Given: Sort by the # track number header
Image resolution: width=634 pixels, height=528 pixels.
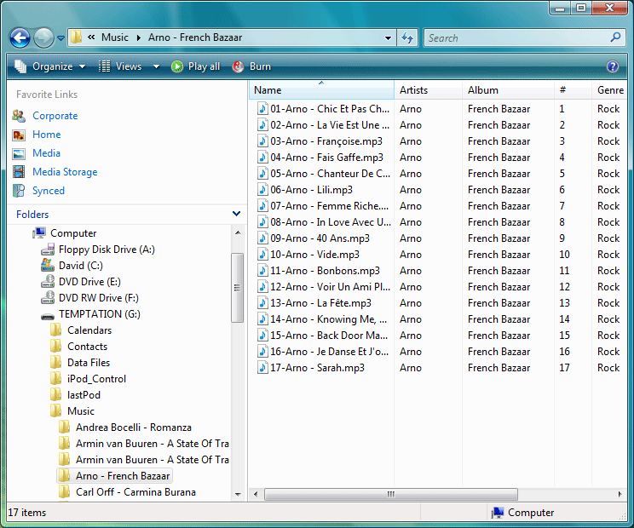Looking at the screenshot, I should pyautogui.click(x=573, y=90).
